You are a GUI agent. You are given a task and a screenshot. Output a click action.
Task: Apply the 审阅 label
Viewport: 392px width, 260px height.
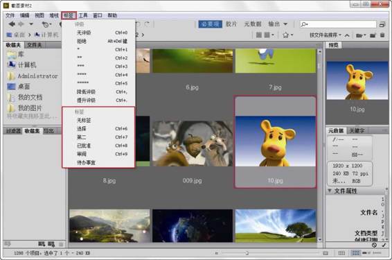pyautogui.click(x=98, y=154)
